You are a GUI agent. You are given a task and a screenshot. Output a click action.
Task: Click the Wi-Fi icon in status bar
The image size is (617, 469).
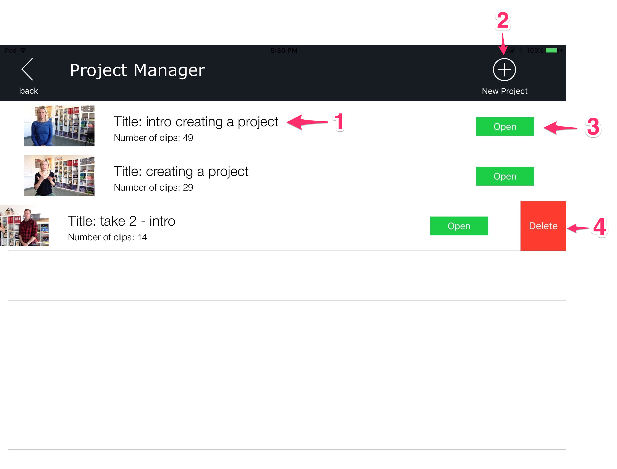point(24,50)
